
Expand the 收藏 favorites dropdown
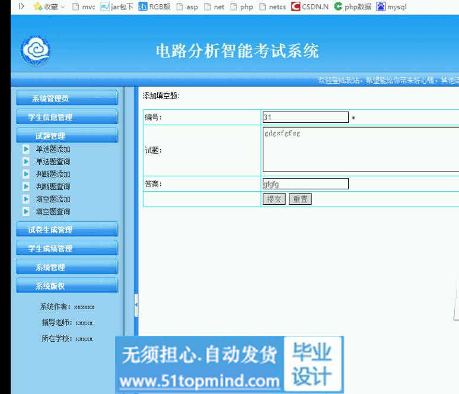click(x=49, y=7)
